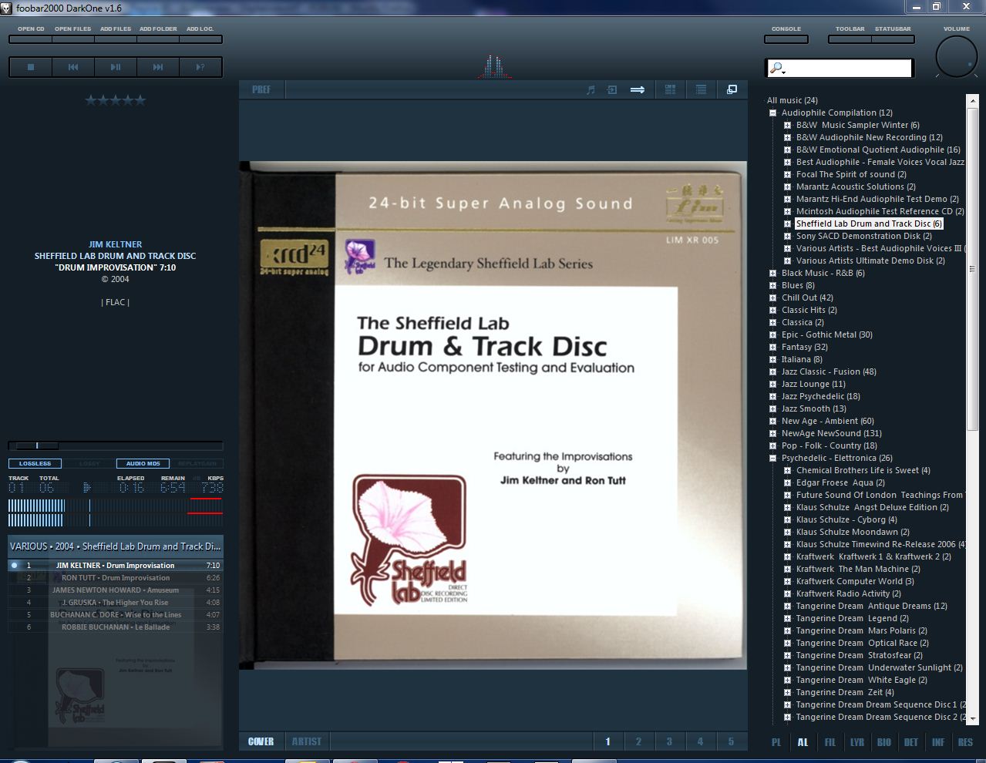Switch to grouped playlist view icon
Screen dimensions: 986x763
[x=671, y=90]
